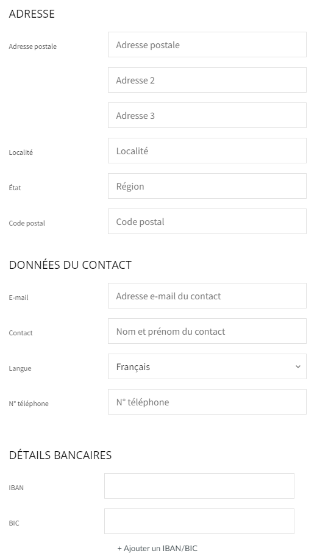The height and width of the screenshot is (556, 317).
Task: Click the 'E-mail' field label
Action: pos(18,298)
